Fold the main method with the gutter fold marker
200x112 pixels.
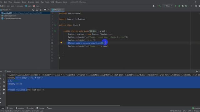point(58,31)
